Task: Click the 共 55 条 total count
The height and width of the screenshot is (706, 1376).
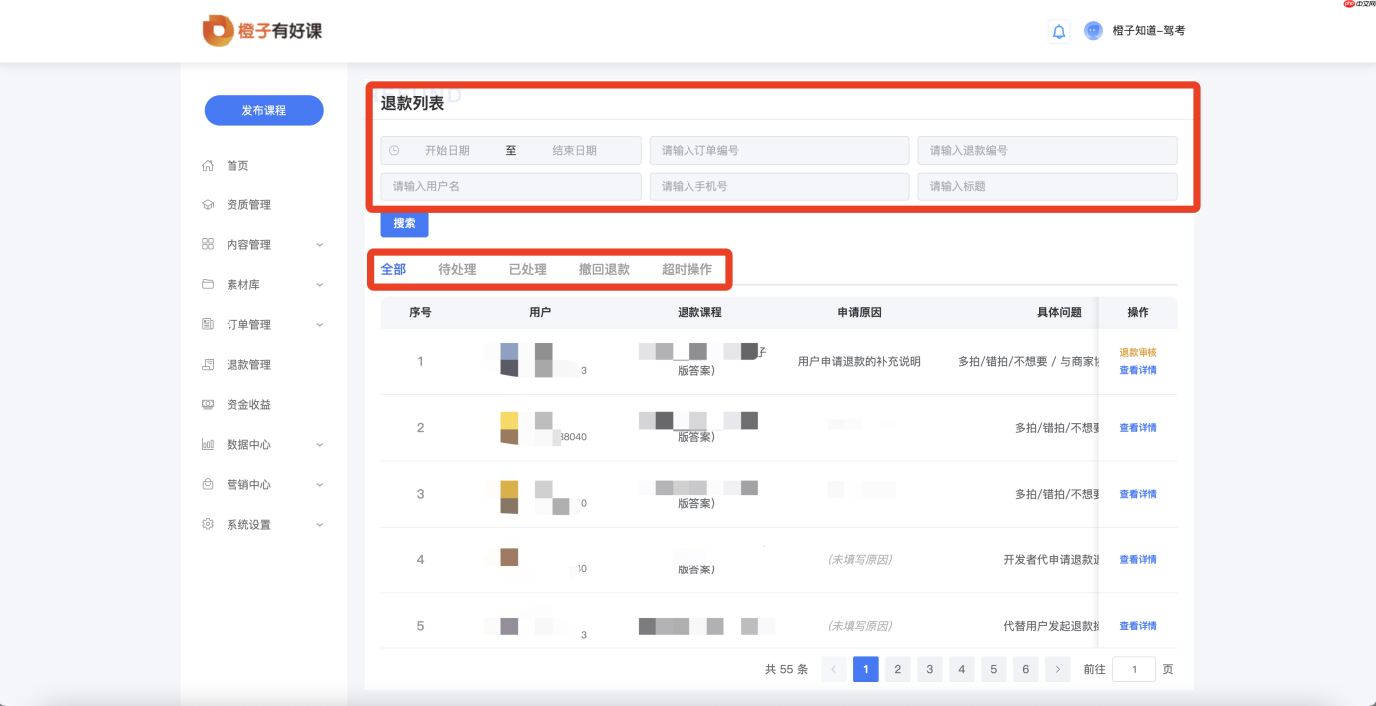Action: tap(786, 669)
